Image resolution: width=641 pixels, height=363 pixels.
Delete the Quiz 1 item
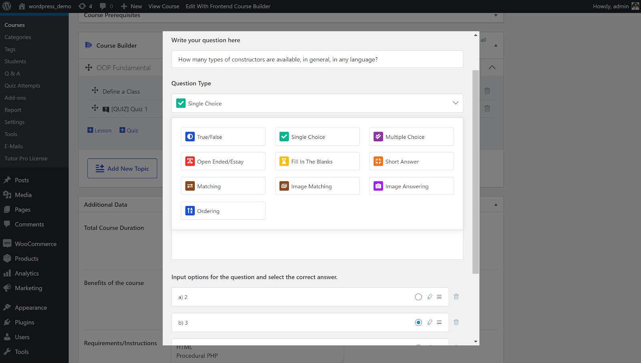point(487,108)
